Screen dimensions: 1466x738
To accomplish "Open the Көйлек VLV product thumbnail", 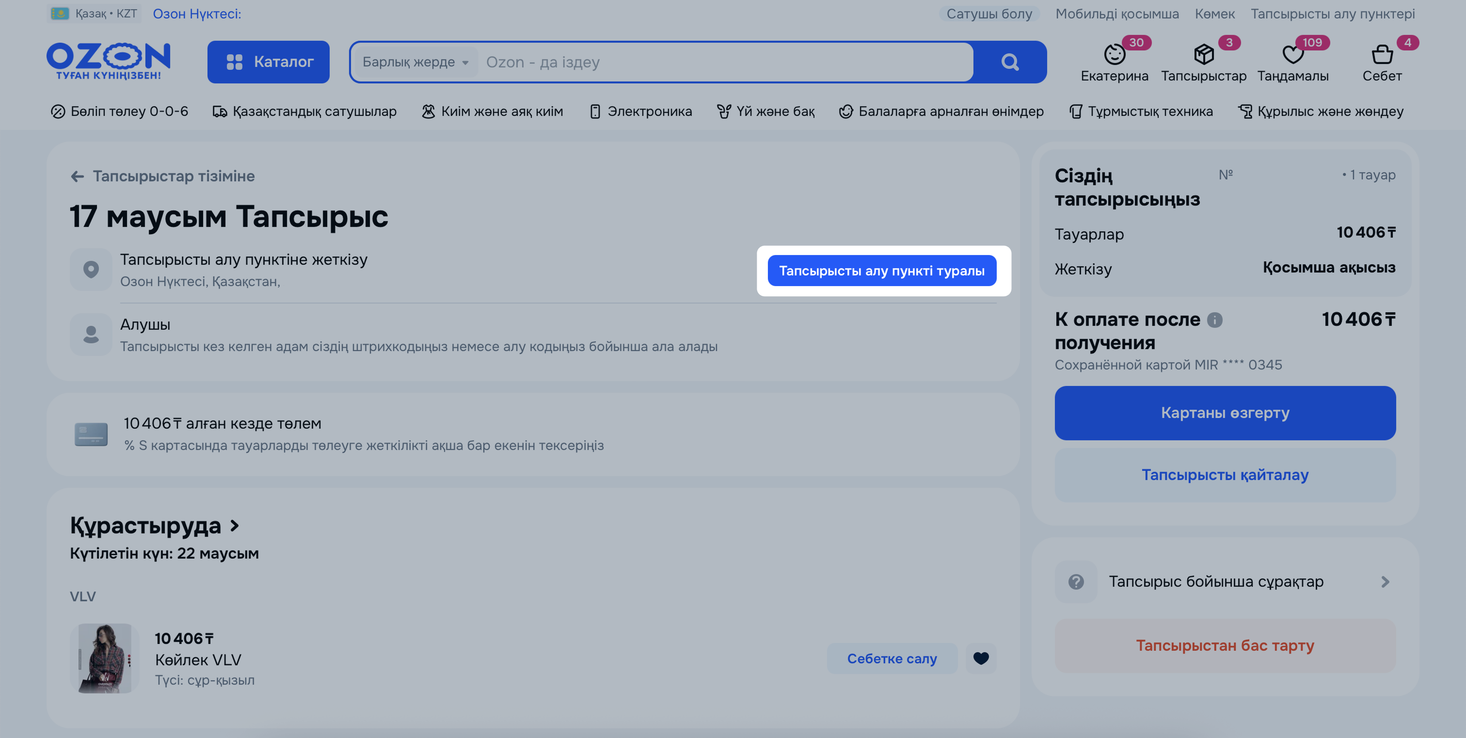I will pyautogui.click(x=105, y=658).
